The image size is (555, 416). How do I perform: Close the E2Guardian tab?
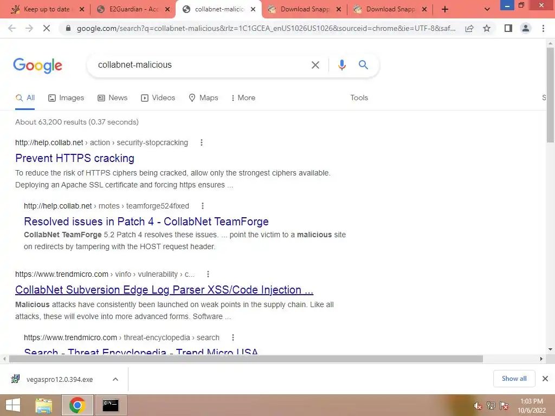coord(168,10)
